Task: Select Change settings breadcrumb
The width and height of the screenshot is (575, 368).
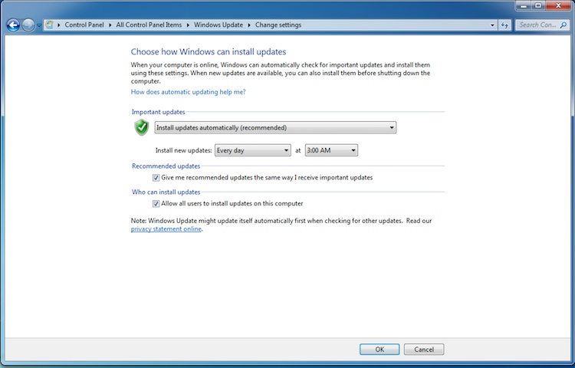Action: [x=278, y=25]
